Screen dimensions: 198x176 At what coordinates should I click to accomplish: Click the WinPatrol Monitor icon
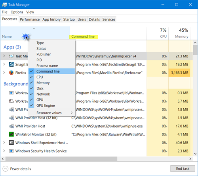[x=11, y=134]
